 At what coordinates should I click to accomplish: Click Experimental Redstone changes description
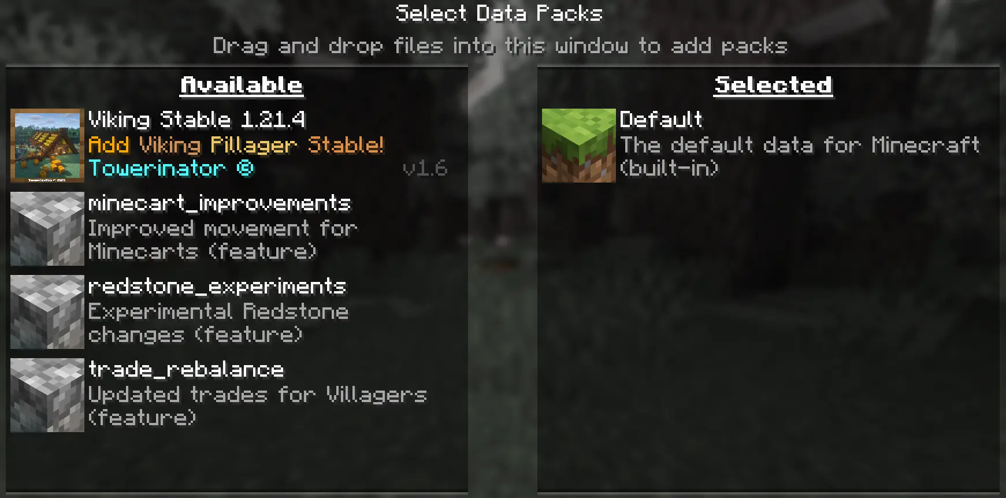(218, 323)
